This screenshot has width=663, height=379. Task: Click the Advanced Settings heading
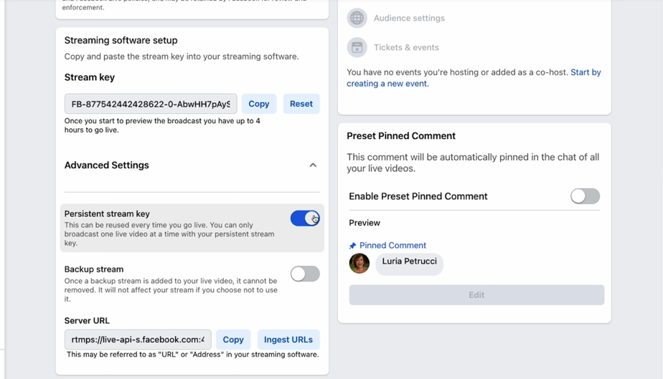(107, 165)
